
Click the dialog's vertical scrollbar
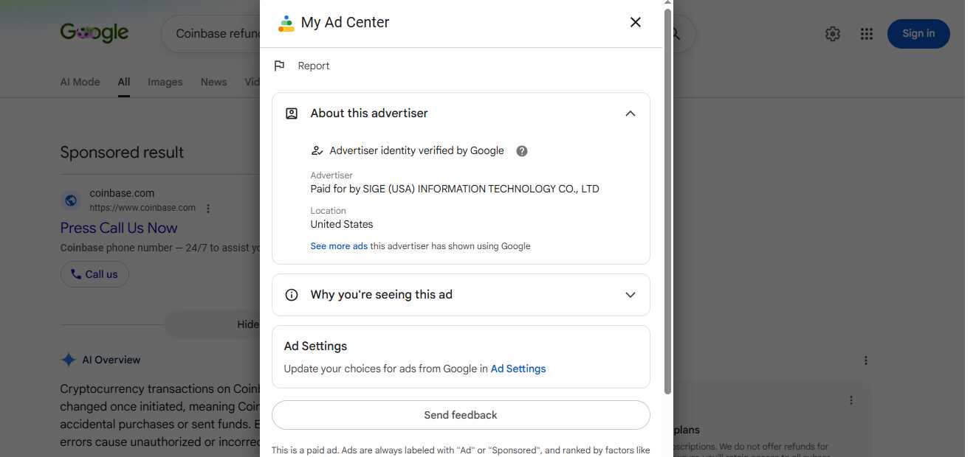point(668,200)
